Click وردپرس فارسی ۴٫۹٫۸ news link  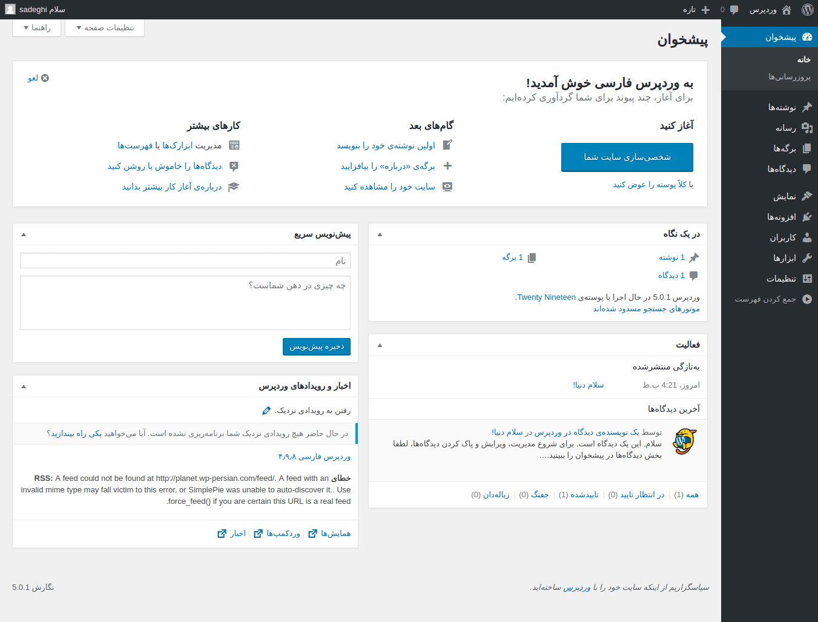314,457
